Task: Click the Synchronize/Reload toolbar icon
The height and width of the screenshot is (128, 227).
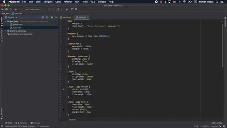Action: pyautogui.click(x=11, y=9)
